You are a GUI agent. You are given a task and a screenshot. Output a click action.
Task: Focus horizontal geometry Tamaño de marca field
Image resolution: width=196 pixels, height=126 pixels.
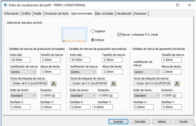coord(172,60)
